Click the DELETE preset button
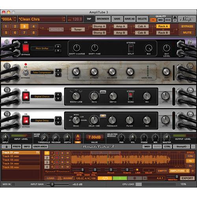Viewport: 197px width, 197px height. 142,19
